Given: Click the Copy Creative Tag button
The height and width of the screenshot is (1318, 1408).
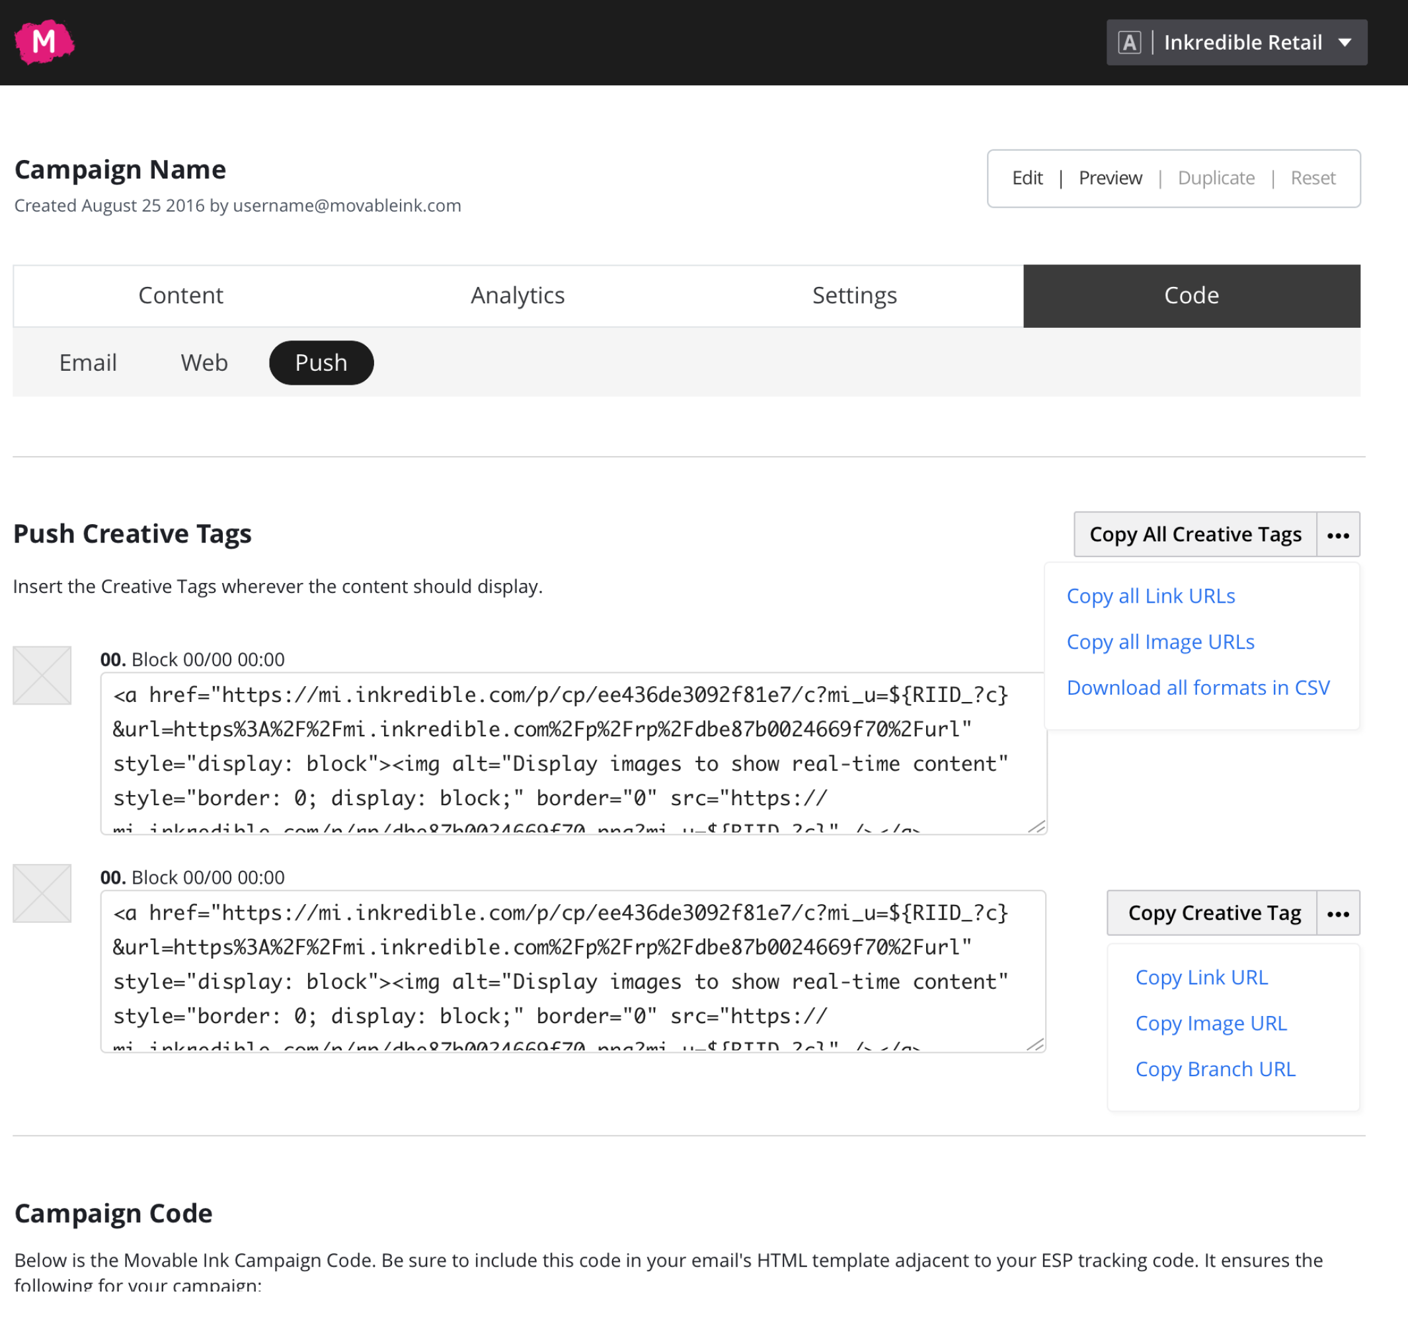Looking at the screenshot, I should click(1213, 913).
